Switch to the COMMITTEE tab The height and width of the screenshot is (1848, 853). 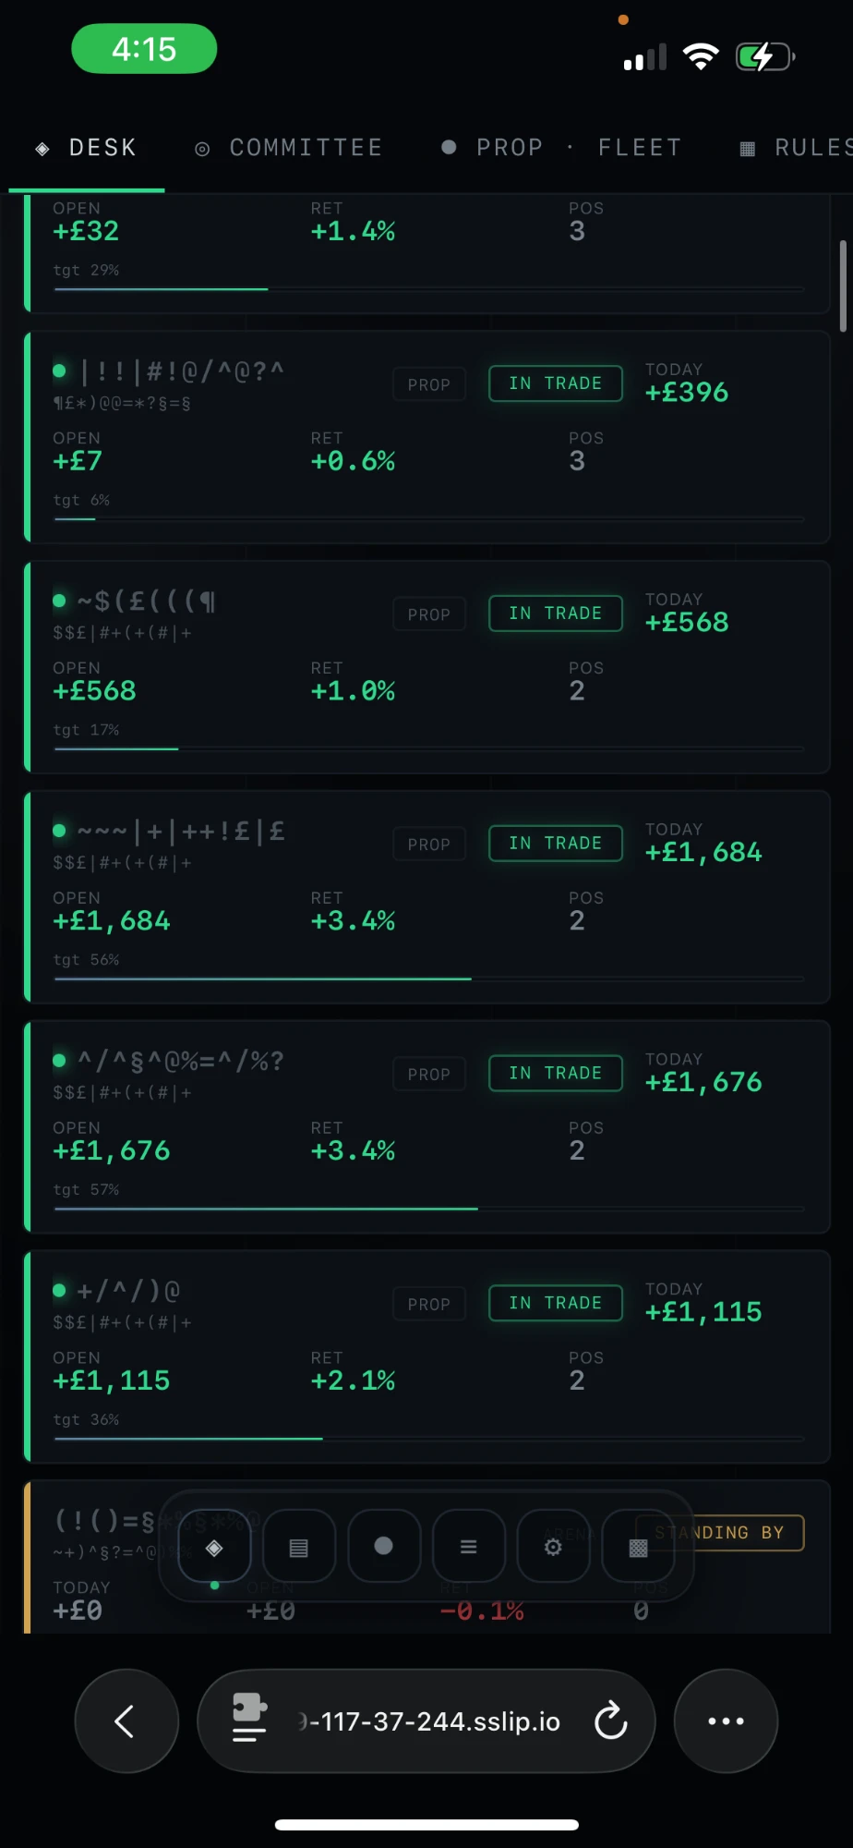[289, 148]
